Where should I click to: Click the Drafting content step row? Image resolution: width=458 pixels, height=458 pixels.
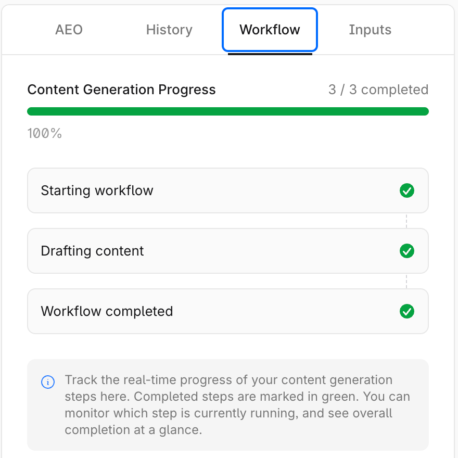point(227,251)
